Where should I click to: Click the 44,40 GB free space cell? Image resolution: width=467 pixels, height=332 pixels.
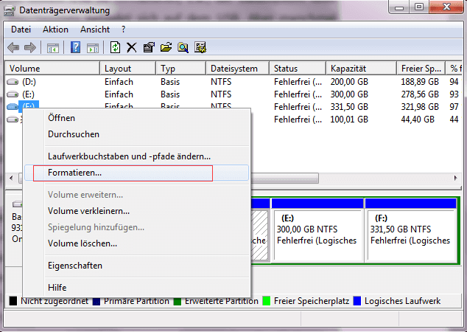(x=418, y=120)
